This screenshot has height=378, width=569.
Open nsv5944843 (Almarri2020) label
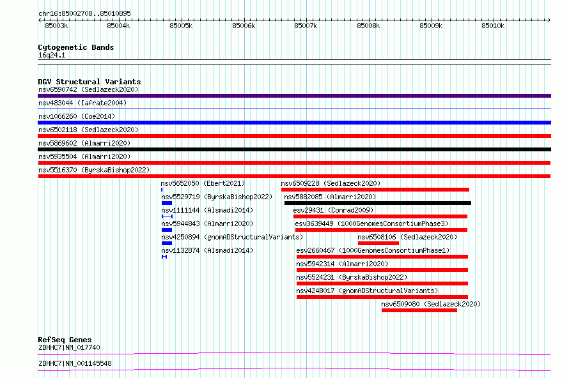coord(207,223)
